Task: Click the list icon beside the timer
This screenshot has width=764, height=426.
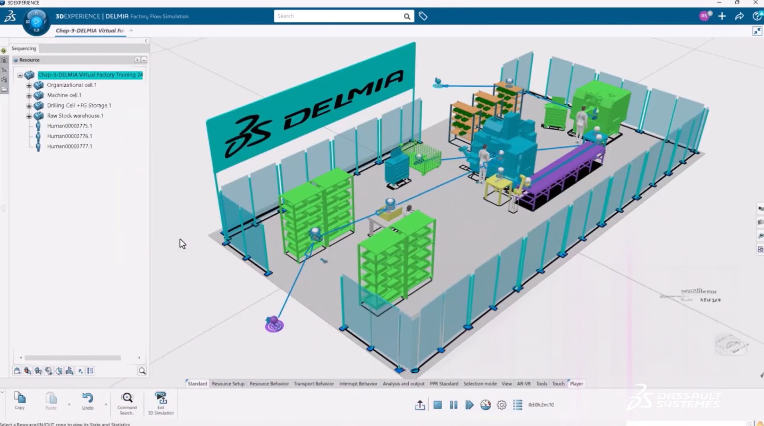Action: click(x=518, y=405)
